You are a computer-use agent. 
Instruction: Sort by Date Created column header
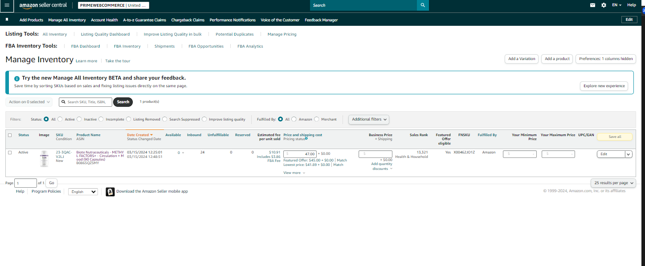point(140,135)
